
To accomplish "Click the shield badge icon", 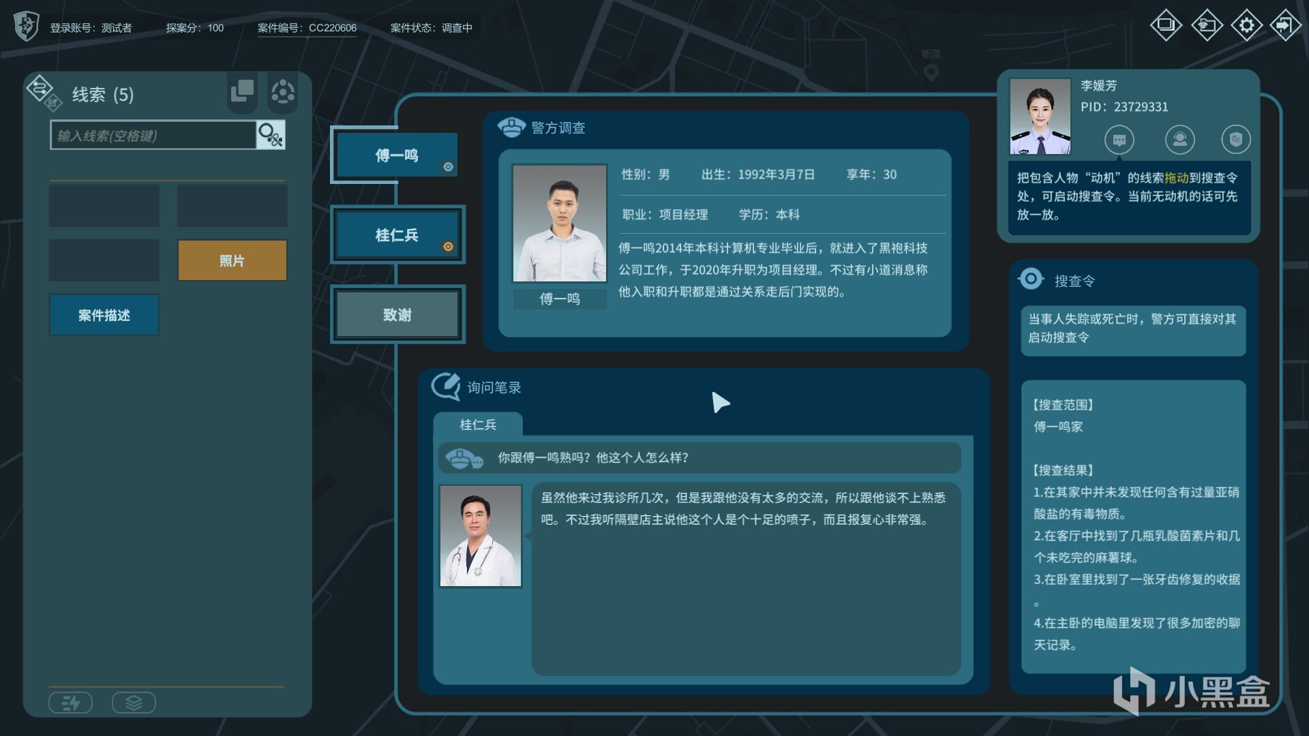I will point(1235,140).
